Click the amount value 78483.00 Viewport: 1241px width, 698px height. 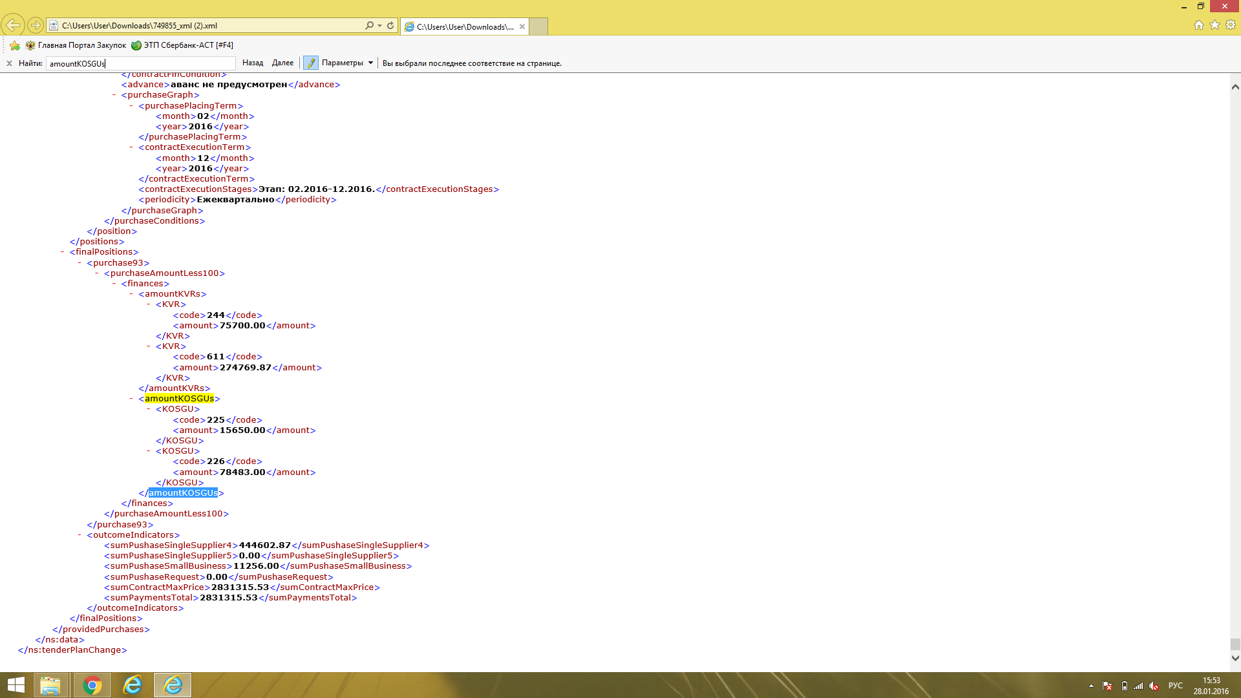[242, 472]
